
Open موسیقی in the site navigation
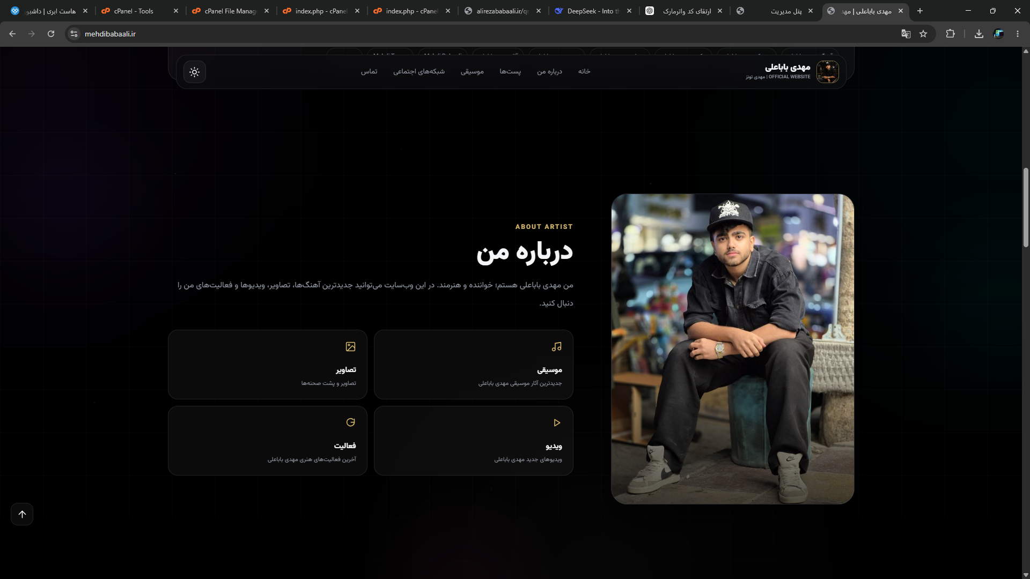pos(472,71)
